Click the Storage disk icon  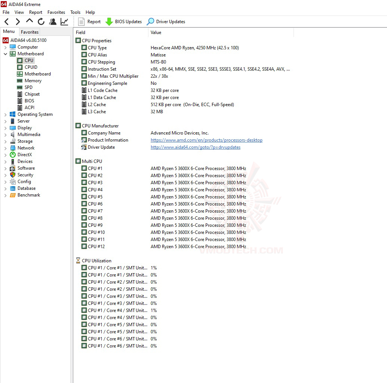coord(13,141)
